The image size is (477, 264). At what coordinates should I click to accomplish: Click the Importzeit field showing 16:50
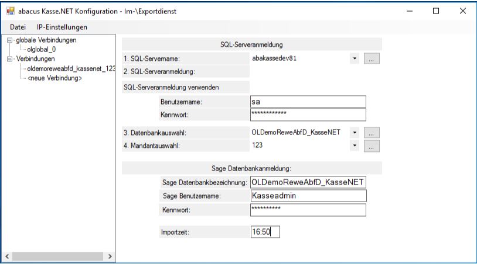265,232
